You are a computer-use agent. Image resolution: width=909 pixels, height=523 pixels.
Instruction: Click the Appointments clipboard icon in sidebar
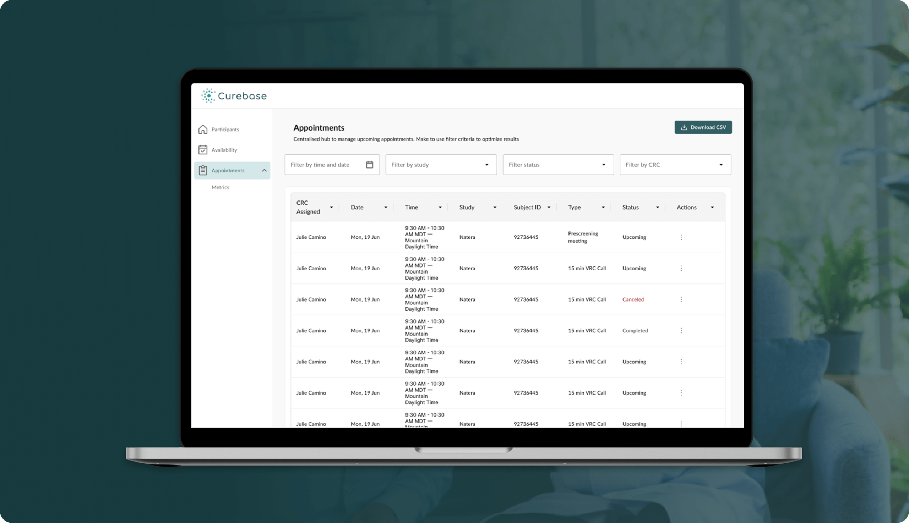tap(203, 170)
